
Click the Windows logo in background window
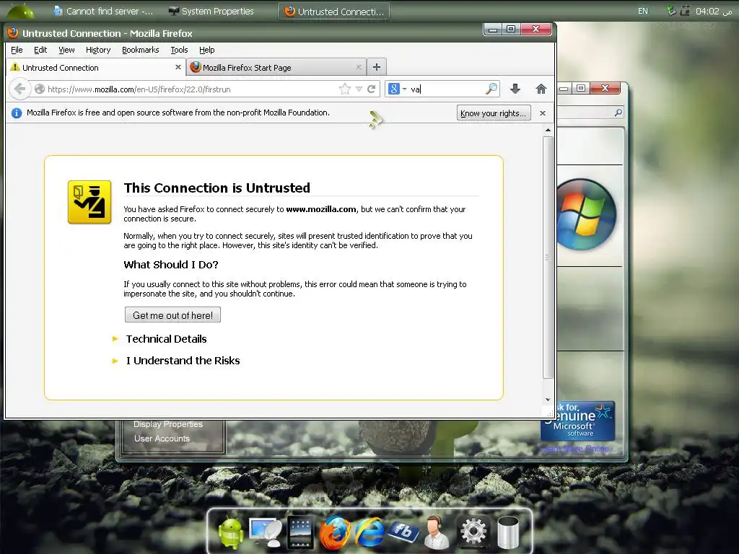586,215
